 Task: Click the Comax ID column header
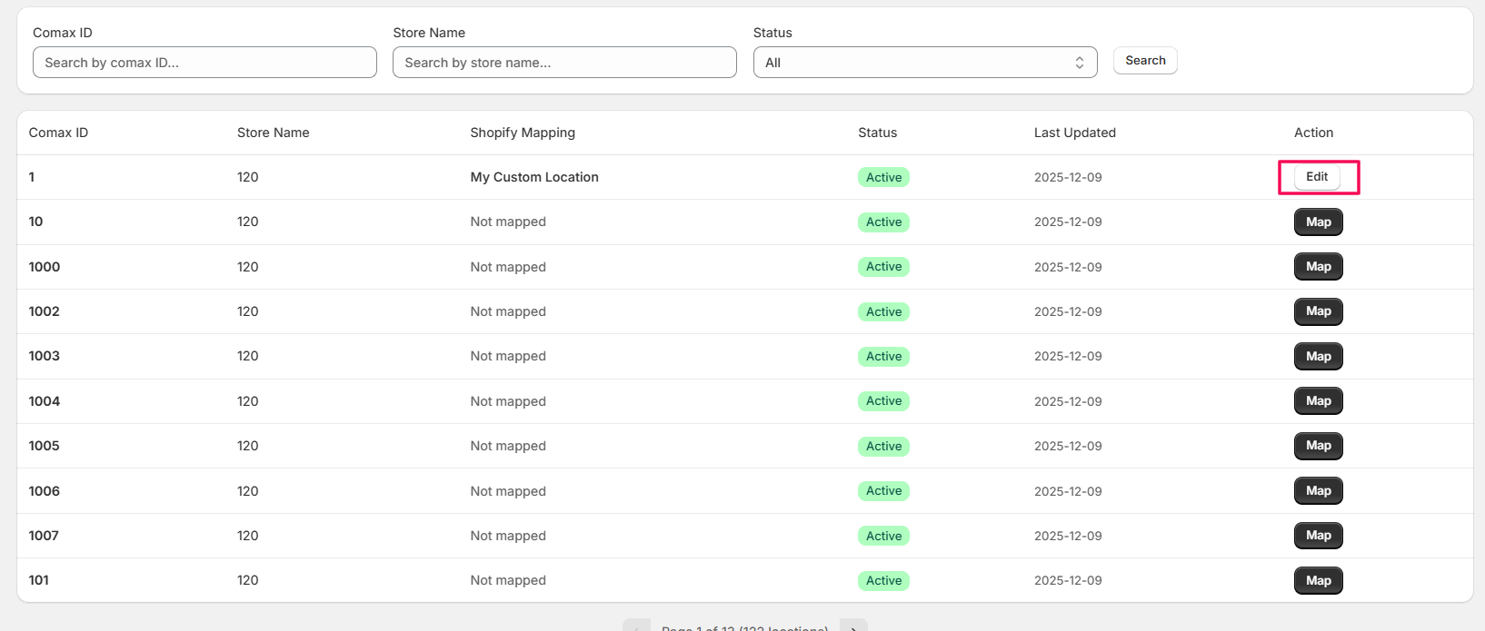58,133
